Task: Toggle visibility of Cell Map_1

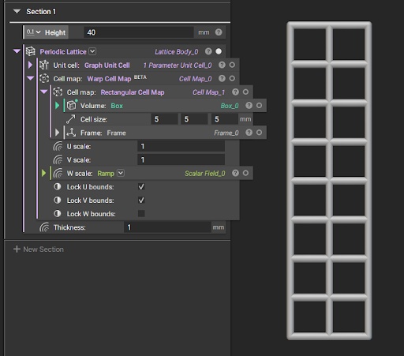Action: (x=245, y=92)
